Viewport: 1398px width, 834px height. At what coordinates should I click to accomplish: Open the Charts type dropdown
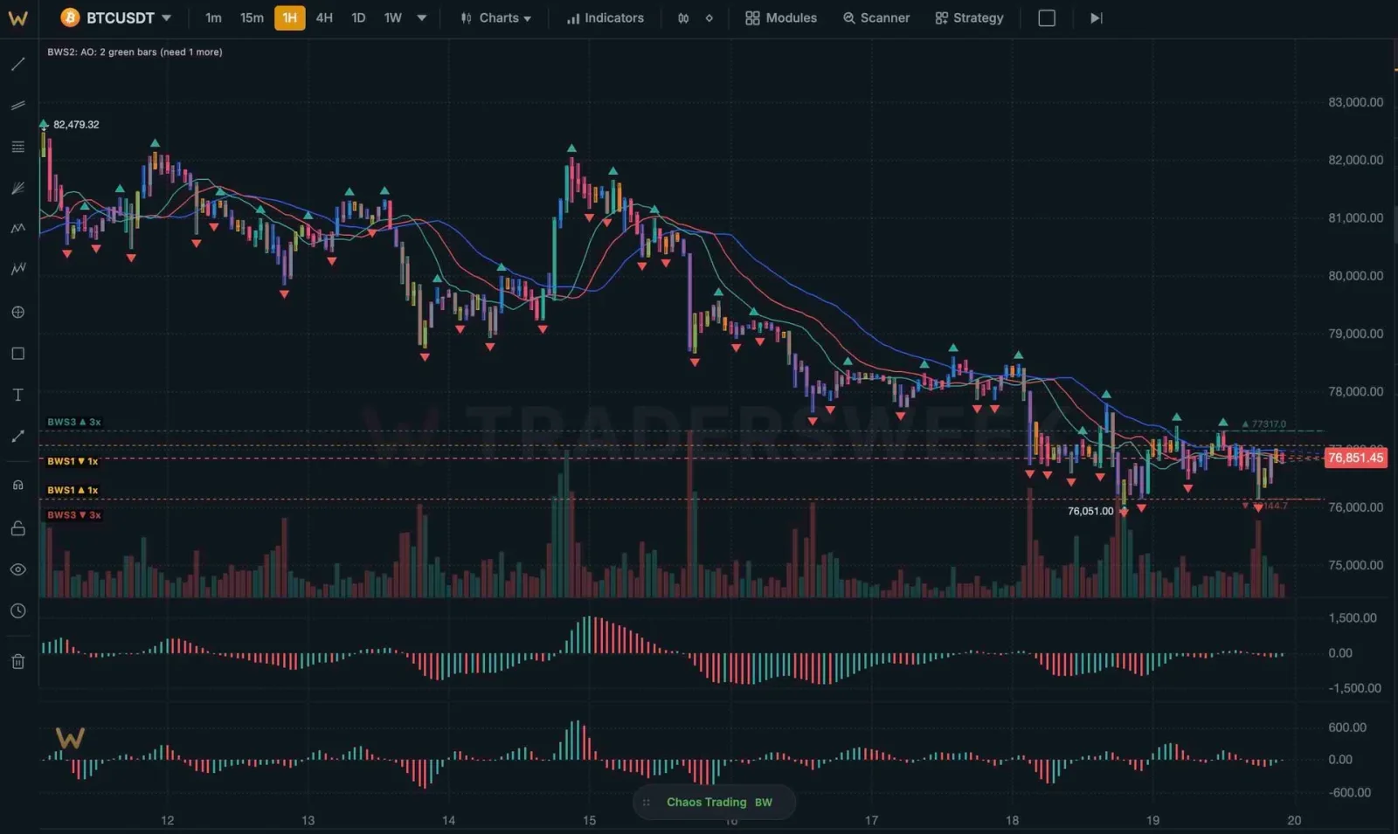[496, 17]
